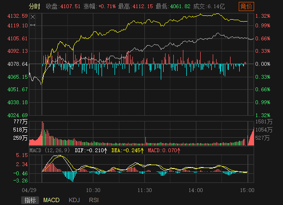Click the 15:00 closing time marker

coord(247,190)
